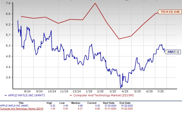The height and width of the screenshot is (114, 182).
Task: Select AMAT high value 6.32
Action: (53, 106)
